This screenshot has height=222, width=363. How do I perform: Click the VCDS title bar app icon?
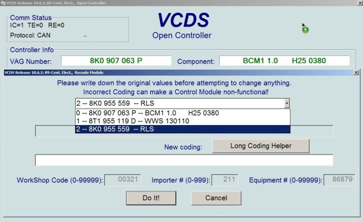click(x=3, y=3)
